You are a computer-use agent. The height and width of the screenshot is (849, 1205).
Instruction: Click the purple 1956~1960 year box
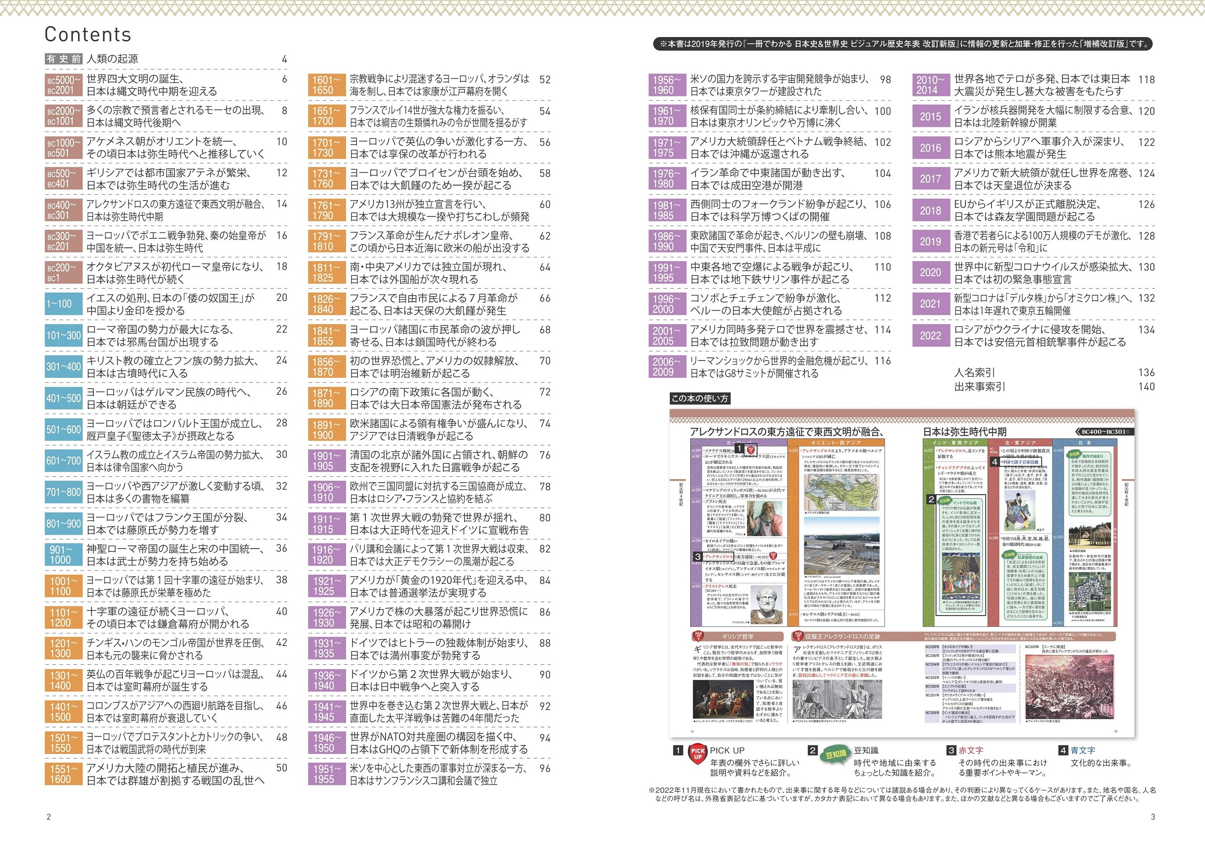click(667, 85)
